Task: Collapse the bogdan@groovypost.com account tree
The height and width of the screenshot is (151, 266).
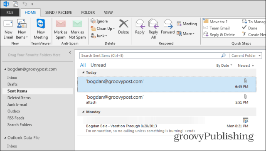Action: (5, 69)
